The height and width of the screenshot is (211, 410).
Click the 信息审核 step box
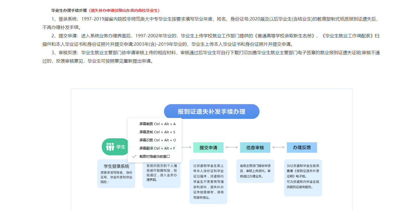pyautogui.click(x=255, y=148)
